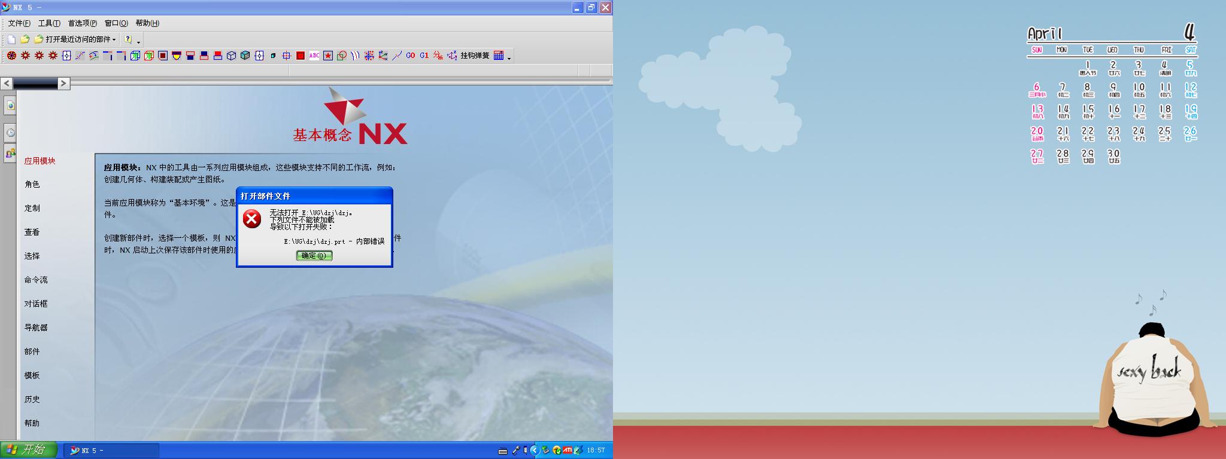Screen dimensions: 1226x459
Task: Click the Windows 开始 Start button
Action: 29,450
